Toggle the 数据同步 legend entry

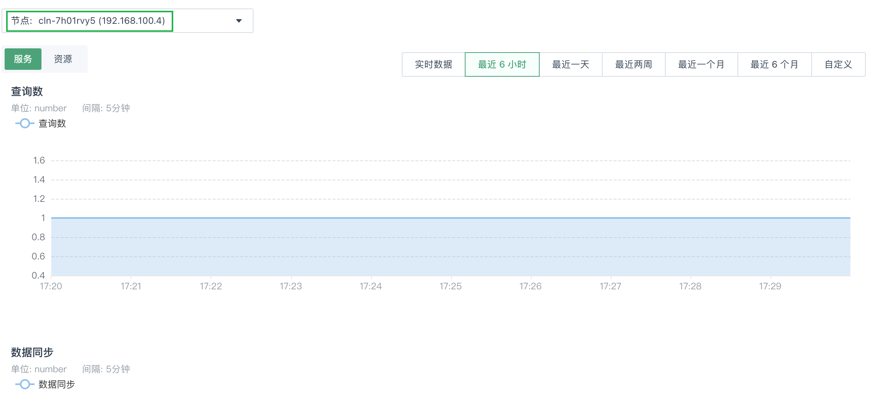[56, 384]
